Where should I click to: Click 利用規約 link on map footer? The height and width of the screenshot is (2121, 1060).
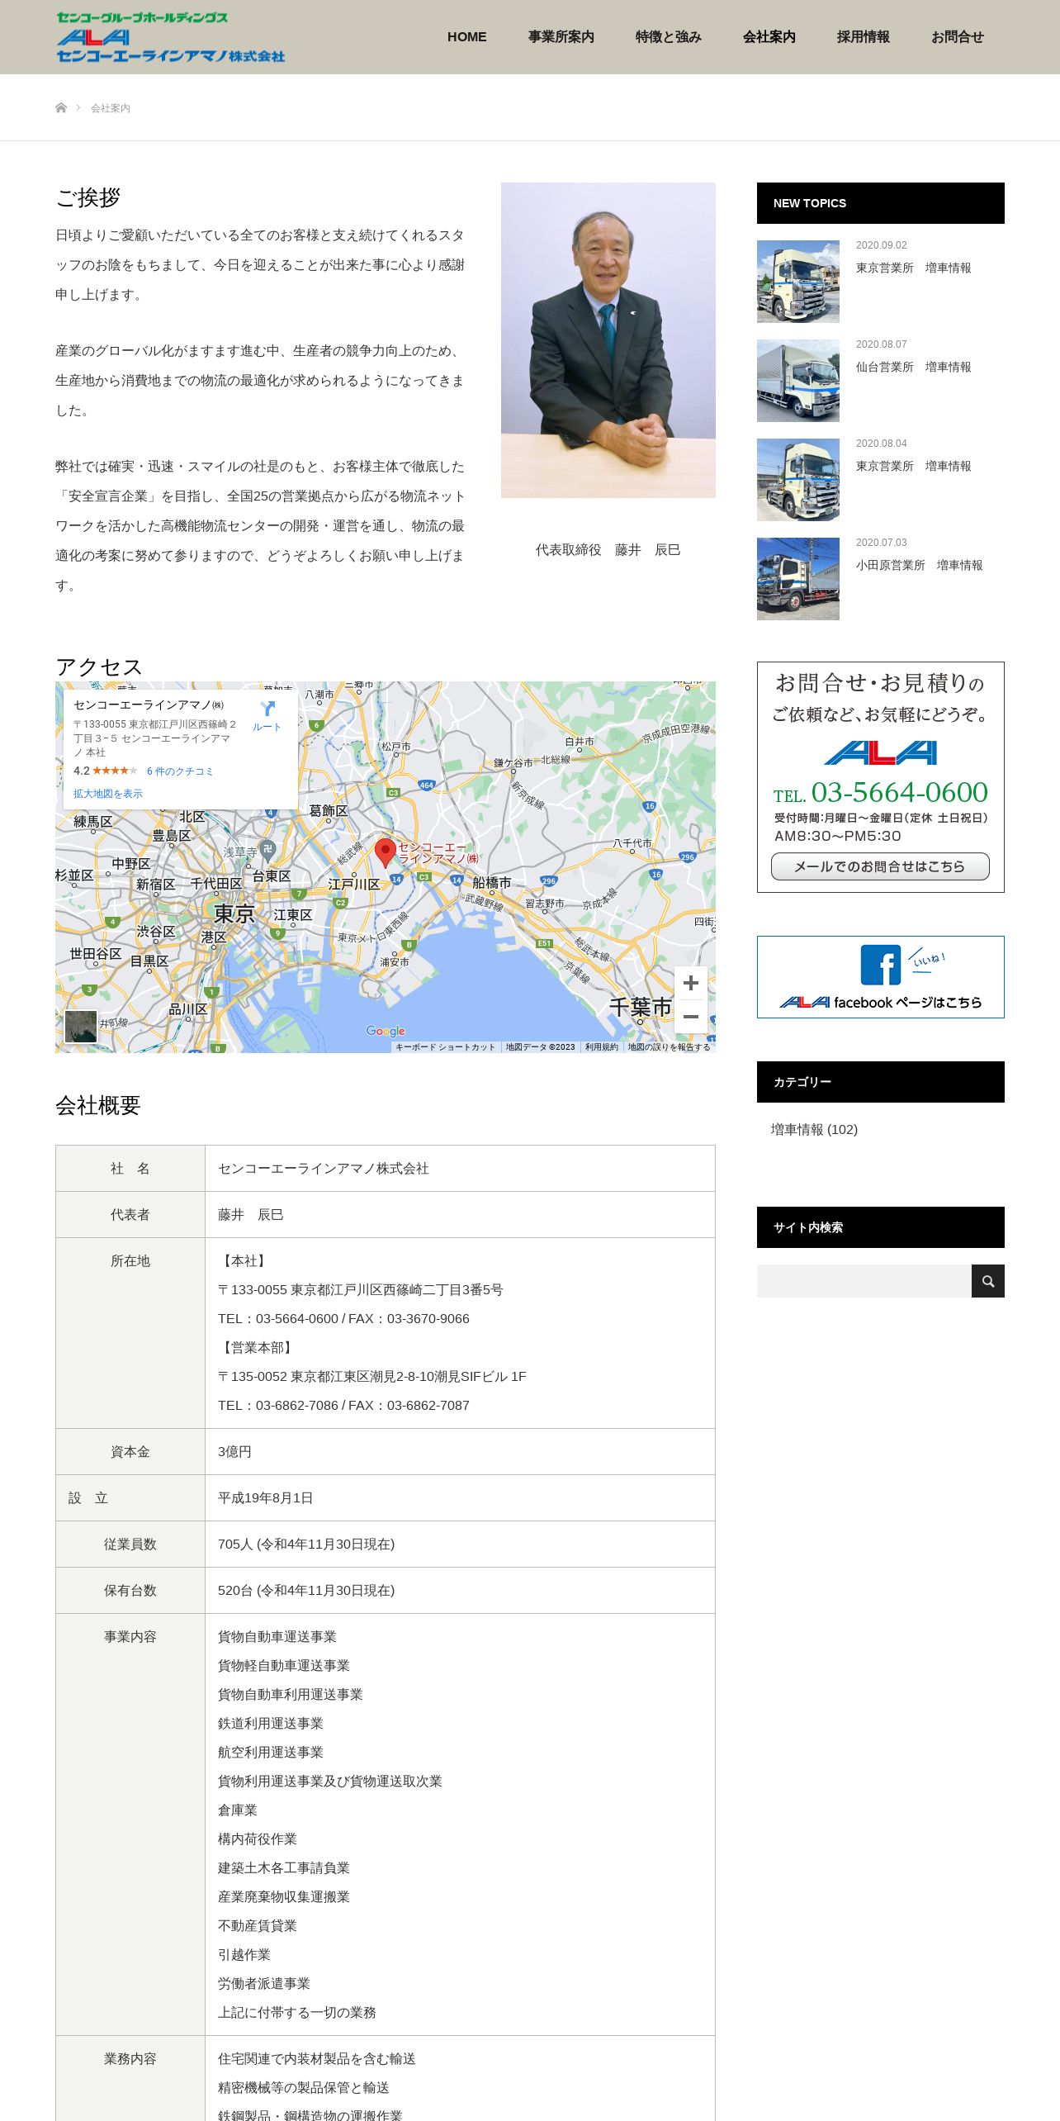point(602,1047)
